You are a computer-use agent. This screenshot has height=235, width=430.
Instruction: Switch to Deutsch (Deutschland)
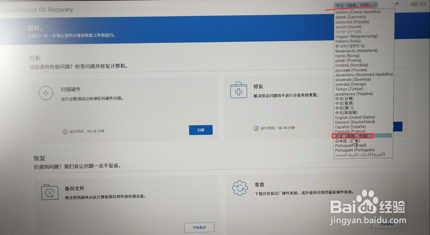click(355, 122)
